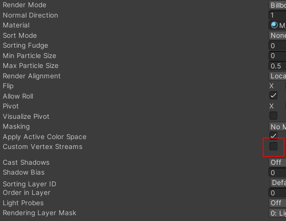Screen dimensions: 286x221
Task: Click the Max Particle Size field
Action: pyautogui.click(x=277, y=66)
